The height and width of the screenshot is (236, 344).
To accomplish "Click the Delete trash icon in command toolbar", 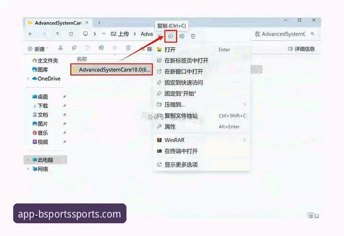I will (128, 48).
